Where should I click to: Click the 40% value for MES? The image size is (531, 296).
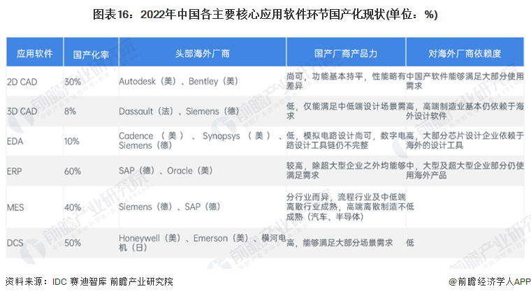coord(73,207)
